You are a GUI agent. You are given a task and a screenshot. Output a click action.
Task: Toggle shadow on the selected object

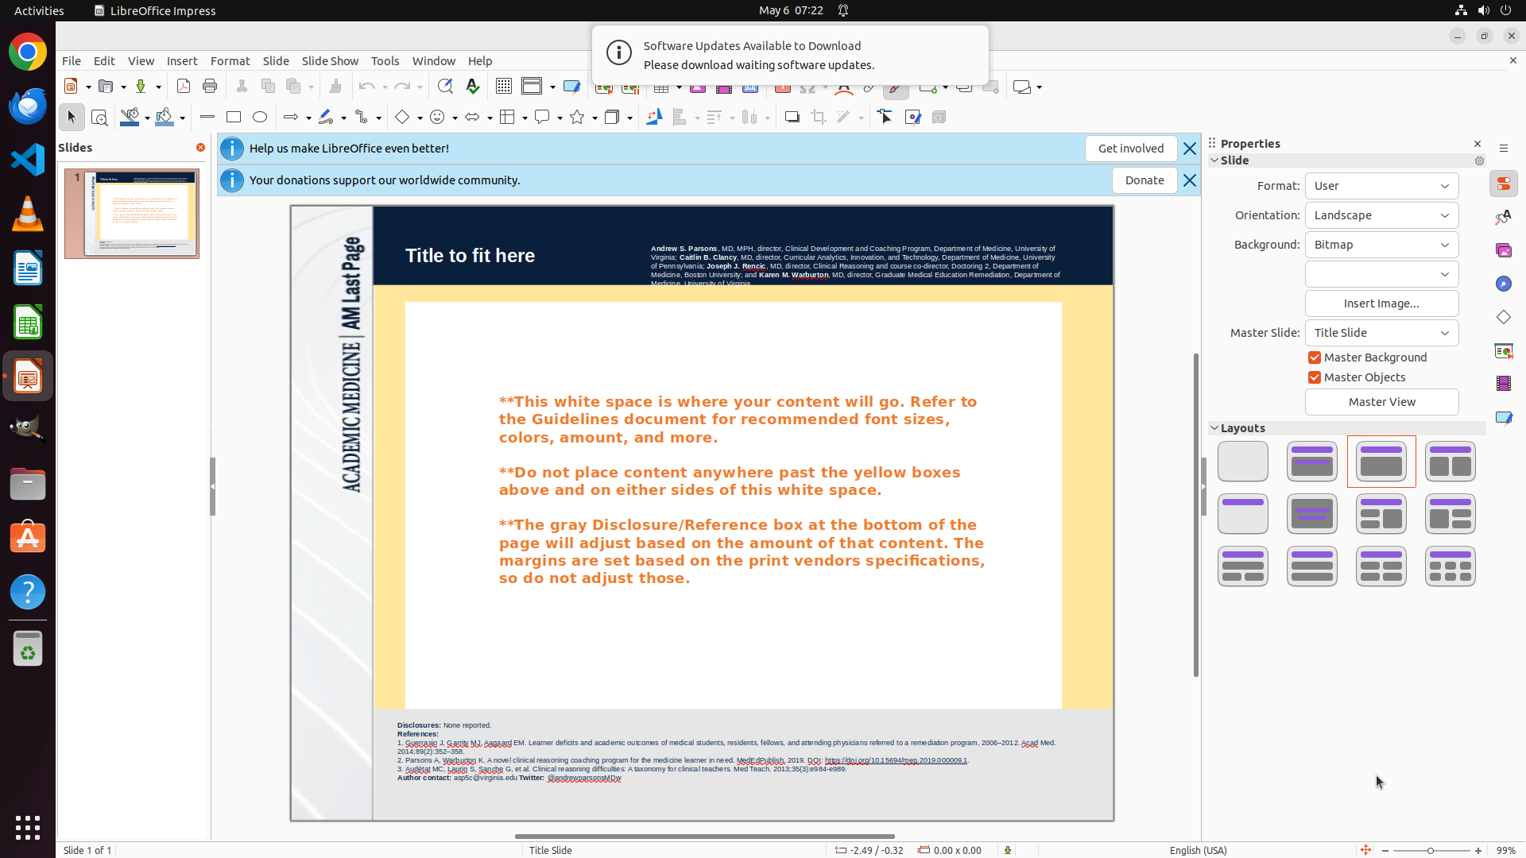click(x=792, y=117)
